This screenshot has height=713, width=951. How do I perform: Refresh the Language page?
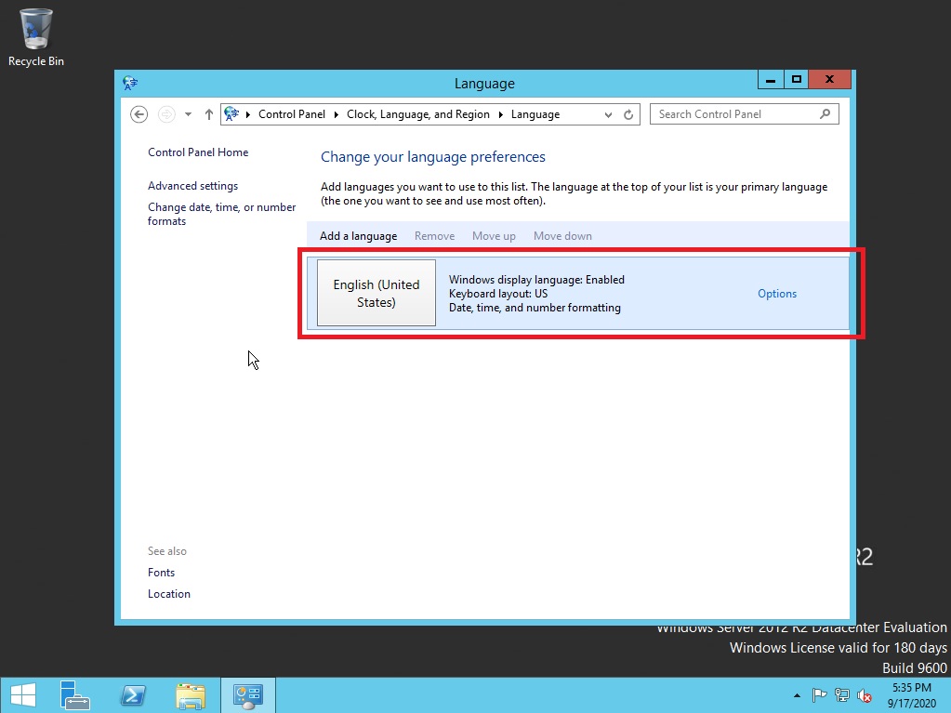[x=628, y=114]
